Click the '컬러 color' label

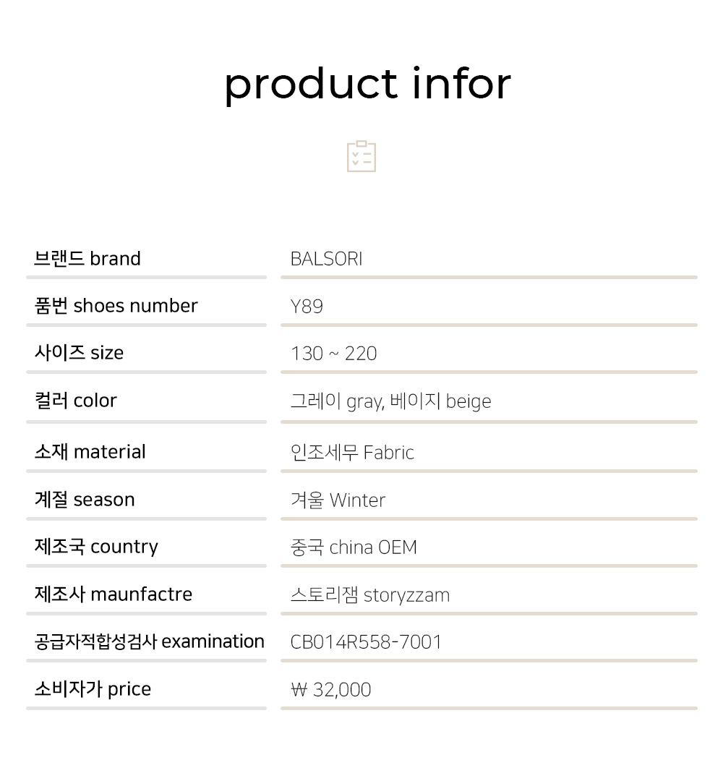[75, 401]
